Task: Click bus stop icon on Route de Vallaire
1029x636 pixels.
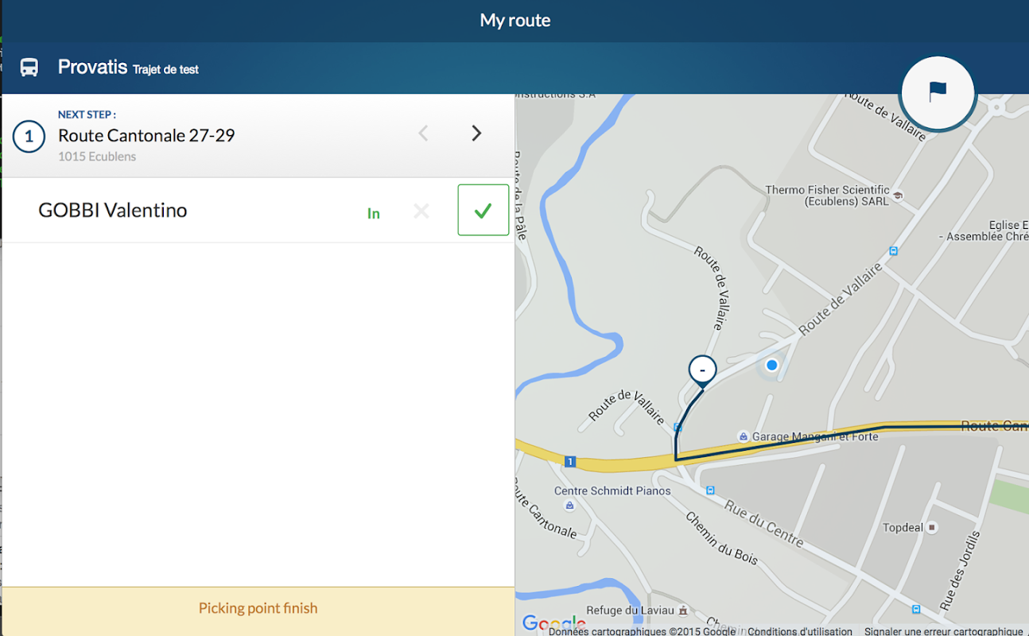Action: [x=893, y=251]
